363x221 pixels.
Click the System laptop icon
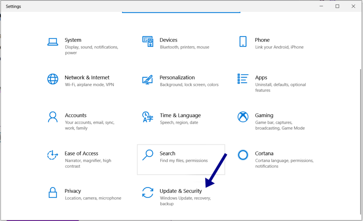(53, 42)
